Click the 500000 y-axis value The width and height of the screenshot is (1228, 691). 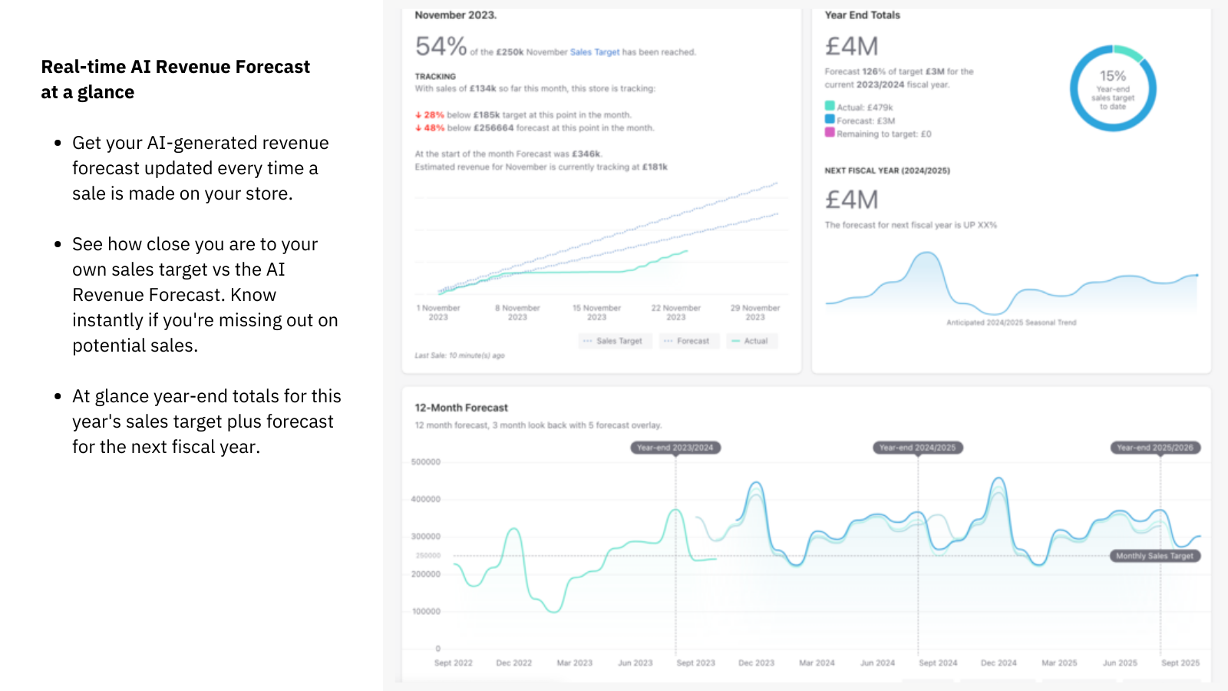tap(426, 462)
